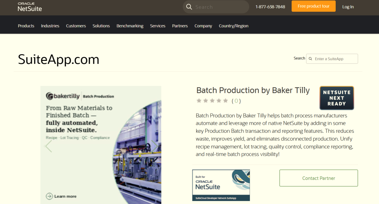
Task: Open the Benchmarking menu
Action: coord(130,26)
